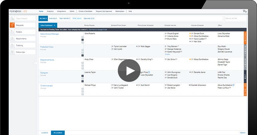Toggle middle dark box in Sales Account Manager row
The image size is (257, 135).
[82, 40]
